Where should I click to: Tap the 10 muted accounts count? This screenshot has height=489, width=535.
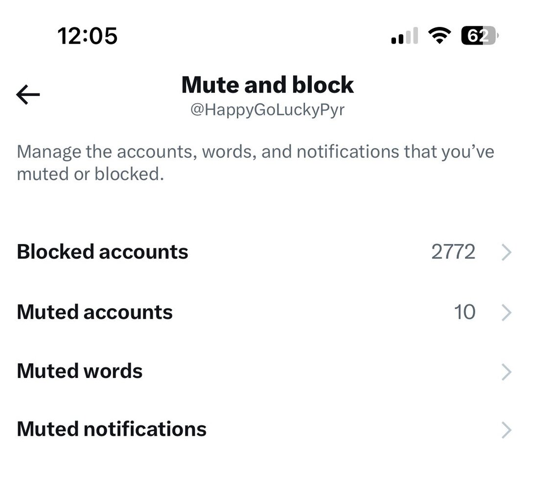(465, 312)
